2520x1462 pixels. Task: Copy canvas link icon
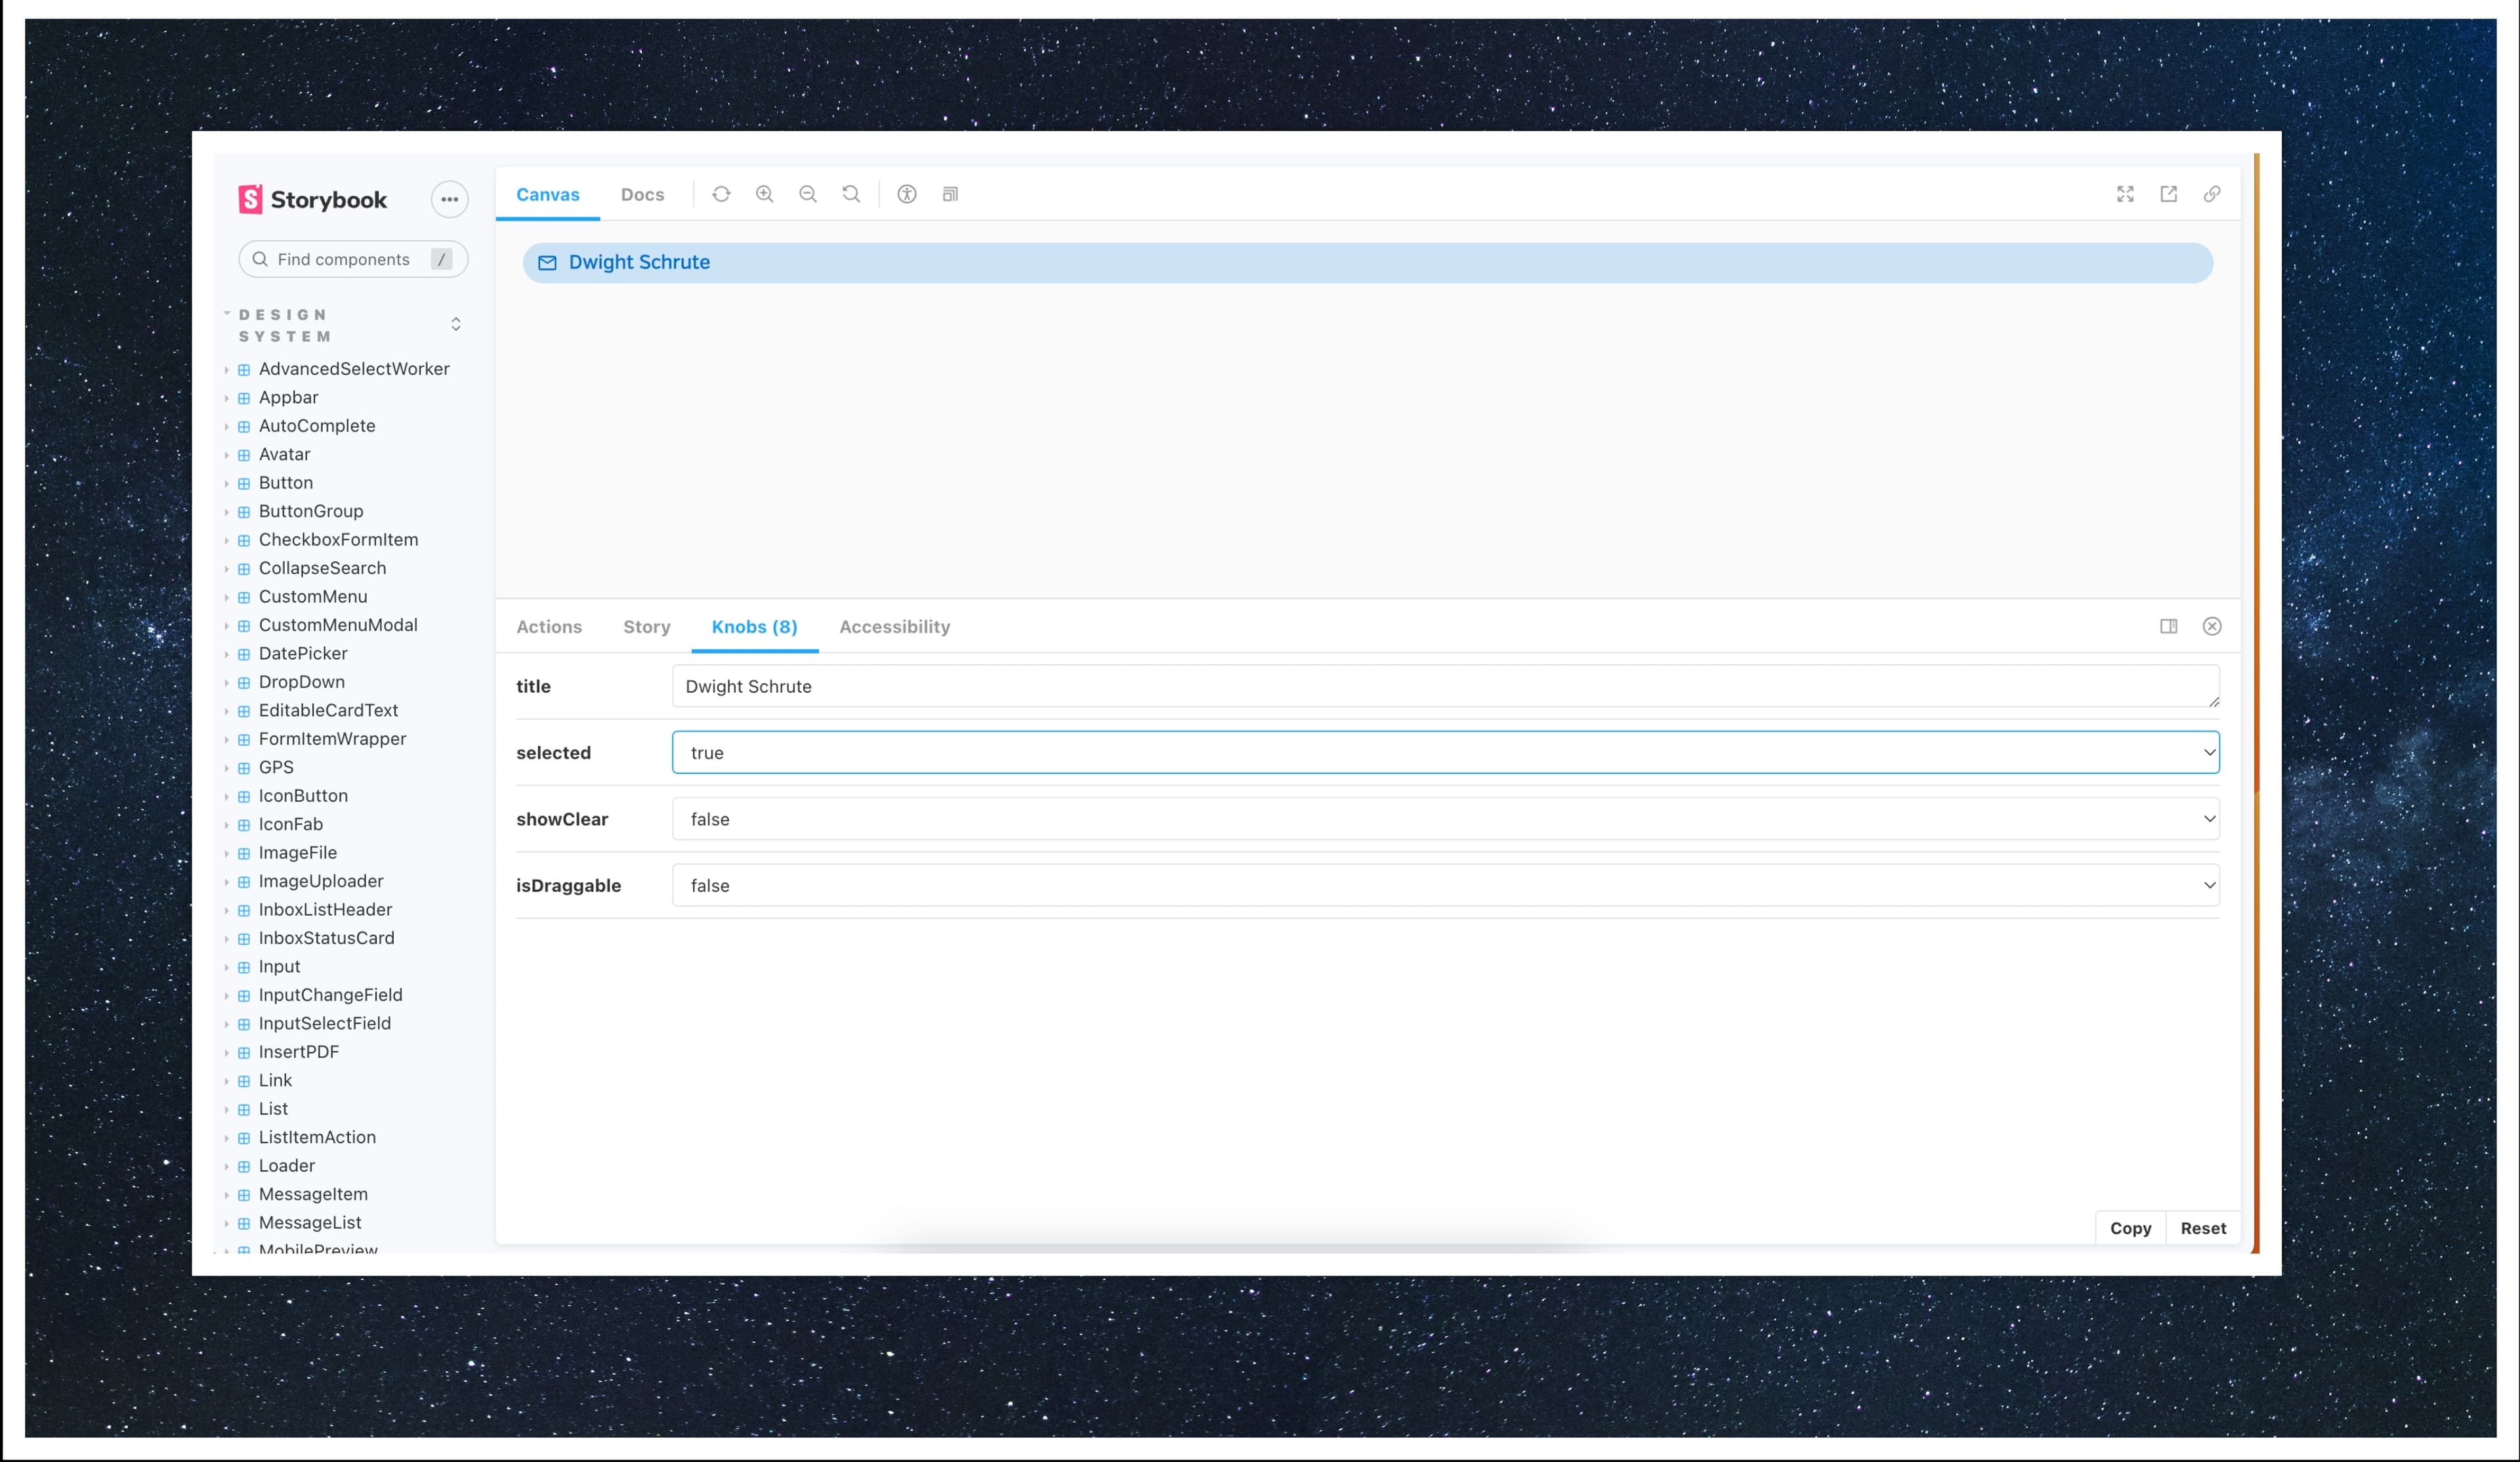[x=2212, y=194]
